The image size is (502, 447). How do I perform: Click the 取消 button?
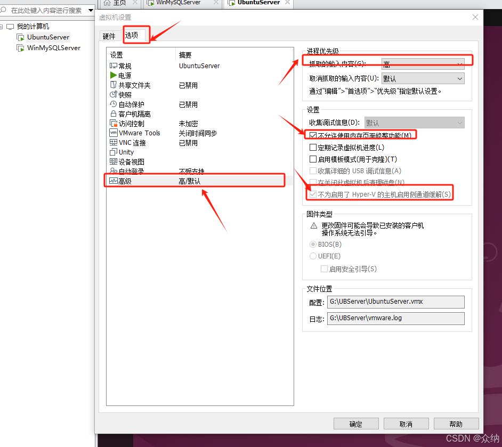pyautogui.click(x=406, y=424)
